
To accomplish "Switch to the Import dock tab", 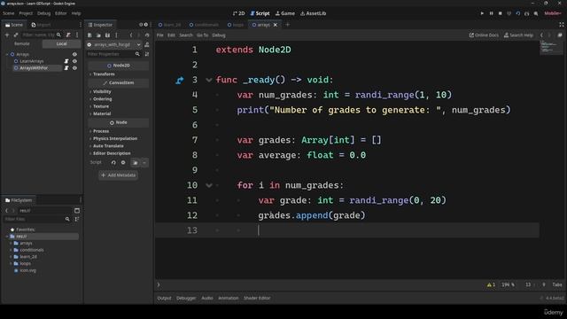I will [x=41, y=25].
